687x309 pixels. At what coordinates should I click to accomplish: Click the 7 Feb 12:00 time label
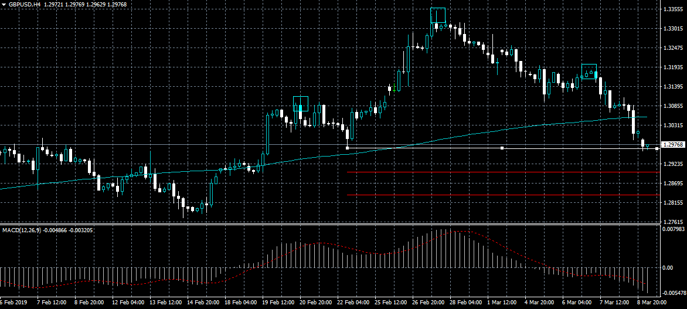point(52,303)
